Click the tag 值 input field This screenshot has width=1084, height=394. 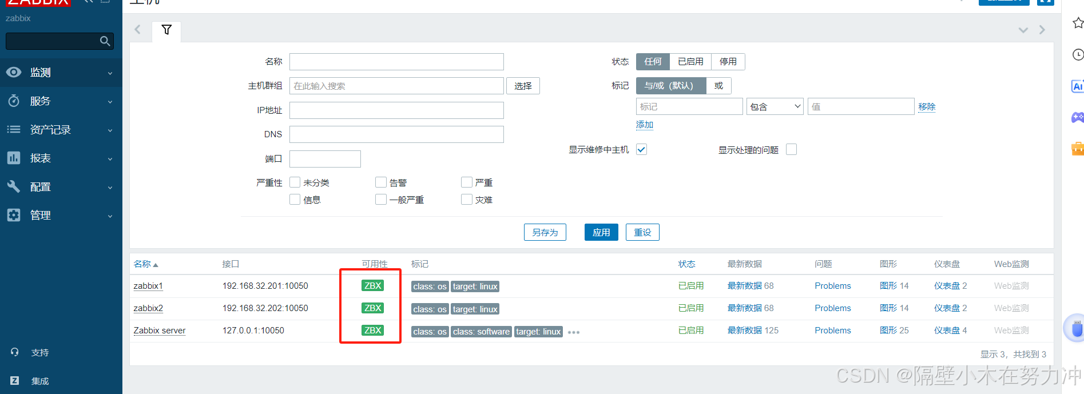(x=861, y=106)
